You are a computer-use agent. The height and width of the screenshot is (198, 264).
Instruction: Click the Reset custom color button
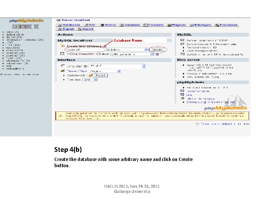point(100,76)
